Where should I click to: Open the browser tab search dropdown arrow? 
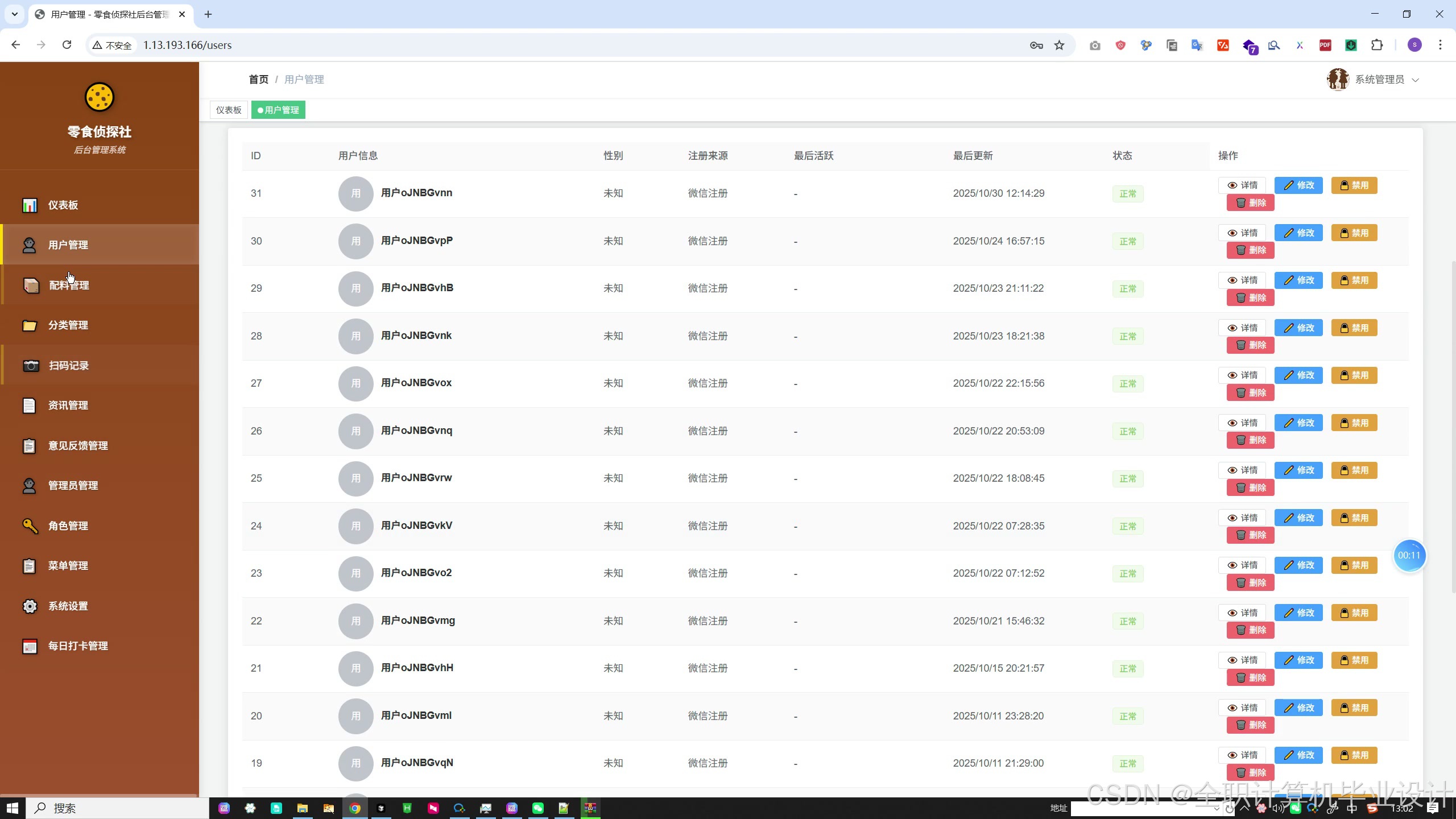(15, 14)
